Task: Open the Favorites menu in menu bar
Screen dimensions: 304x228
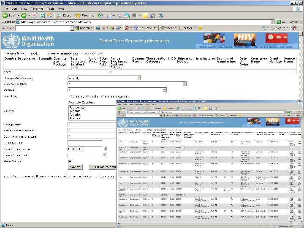Action: (x=37, y=9)
